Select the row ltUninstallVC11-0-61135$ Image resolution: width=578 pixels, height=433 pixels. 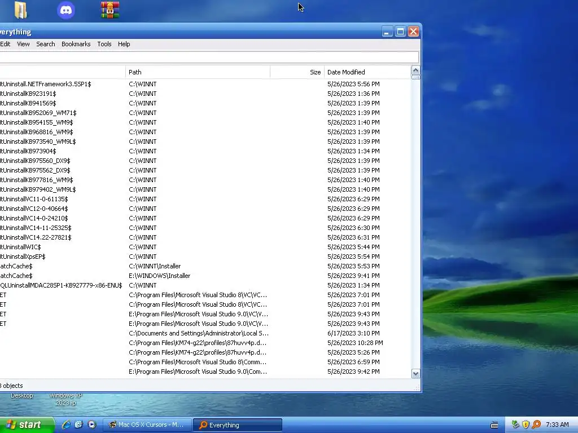(x=205, y=199)
